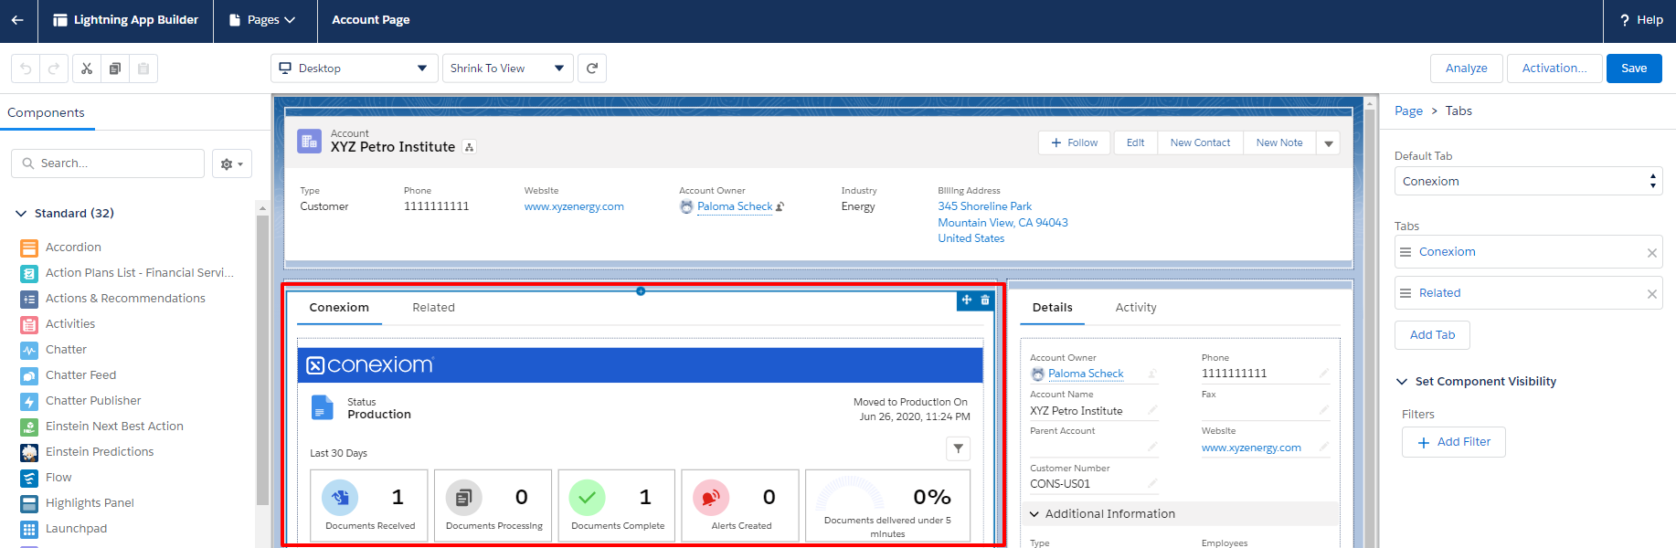The width and height of the screenshot is (1676, 548).
Task: Open the Desktop form factor dropdown
Action: coord(354,68)
